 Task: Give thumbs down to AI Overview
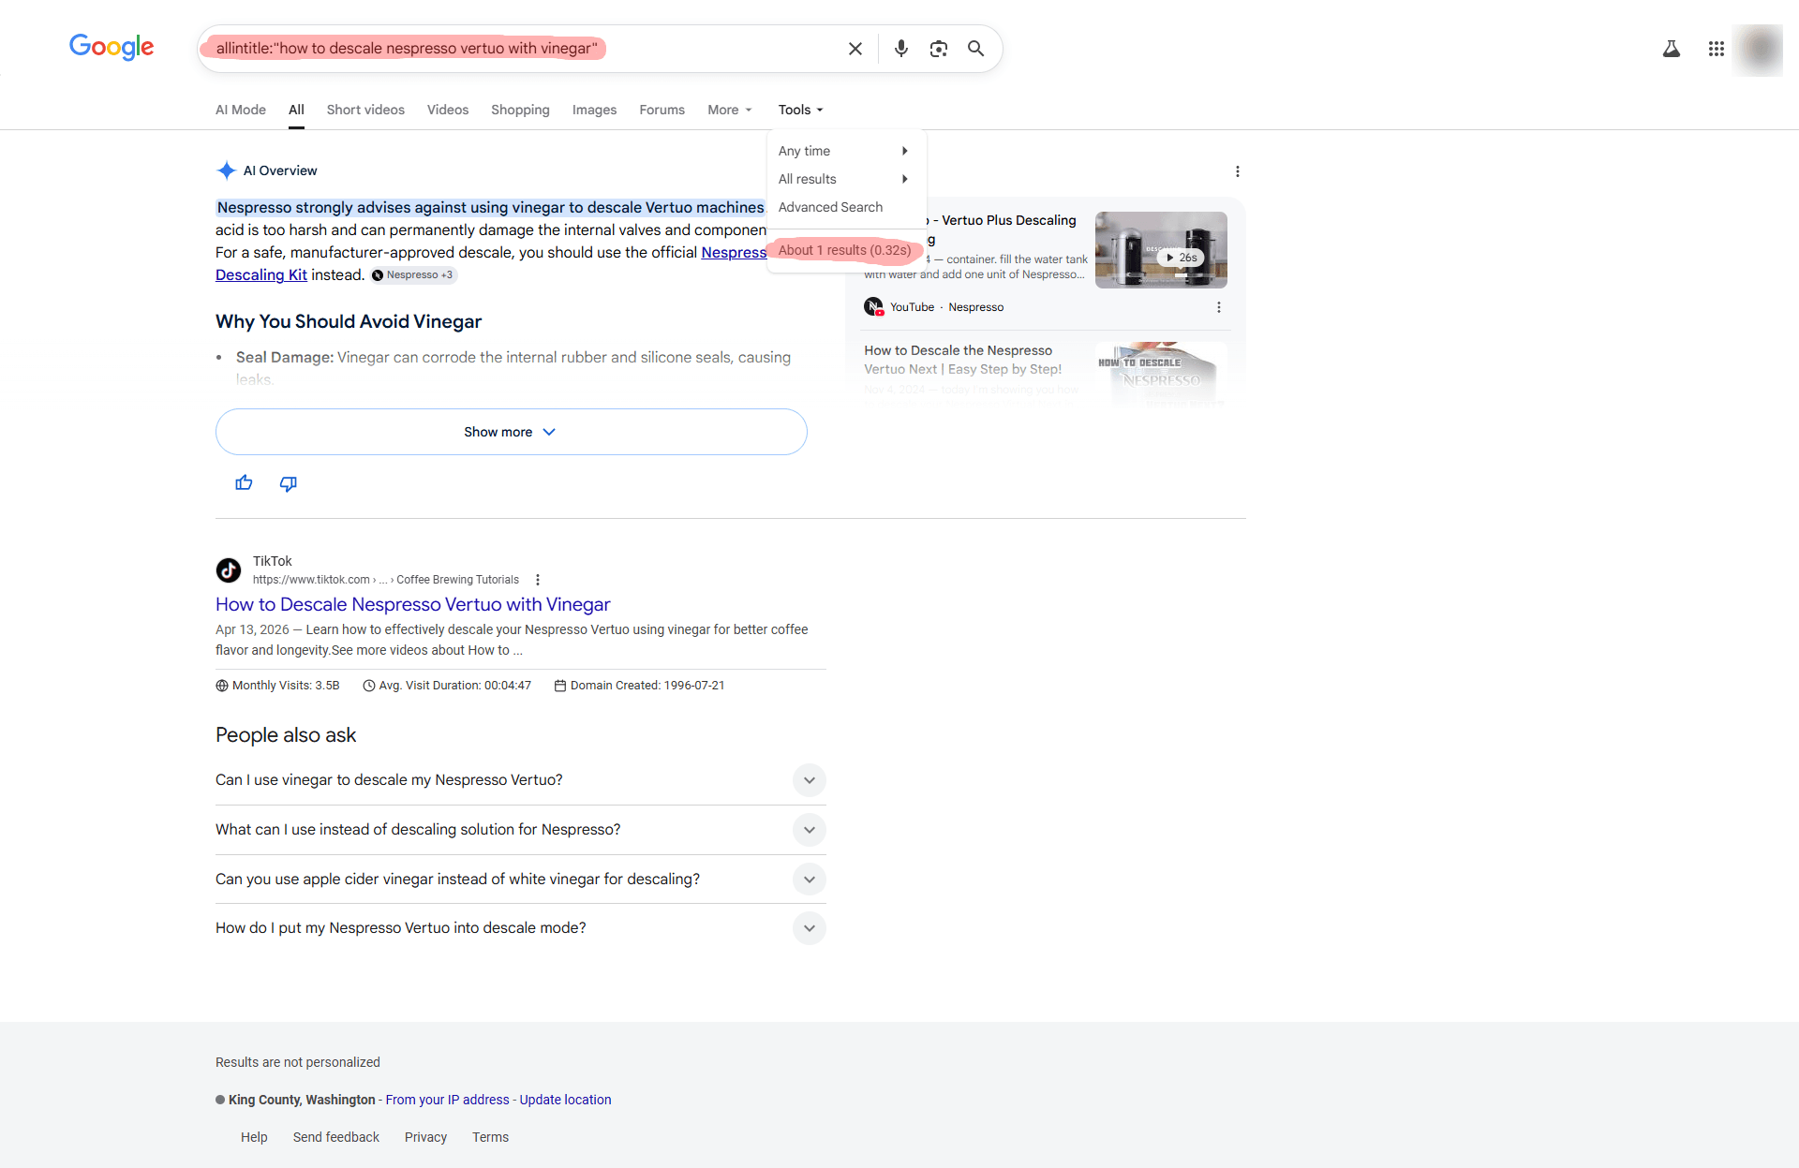tap(288, 483)
